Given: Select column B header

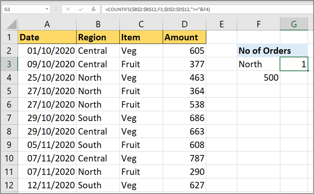Looking at the screenshot, I should (98, 24).
